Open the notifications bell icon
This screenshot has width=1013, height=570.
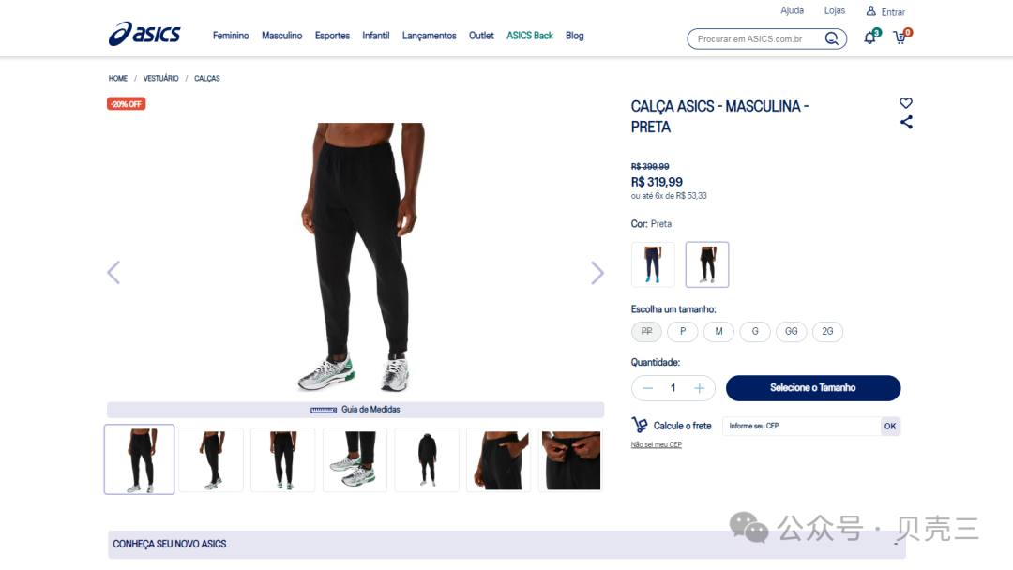coord(870,37)
